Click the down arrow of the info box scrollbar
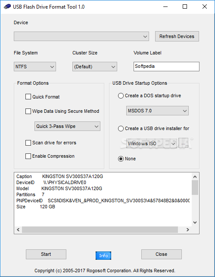Viewport: 215px width, 277px height. pos(195,223)
